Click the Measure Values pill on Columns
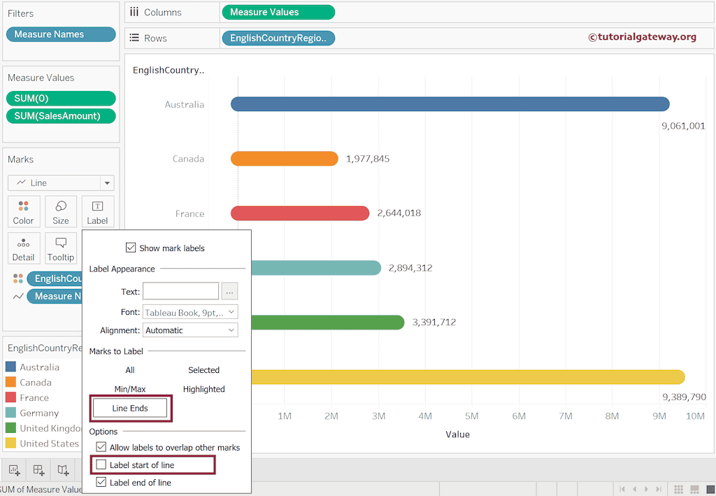This screenshot has height=496, width=716. pyautogui.click(x=278, y=13)
